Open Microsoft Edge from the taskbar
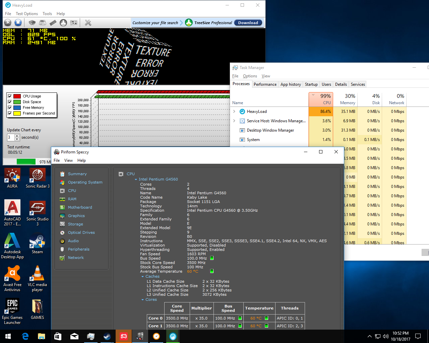Viewport: 429px width, 343px height. pyautogui.click(x=25, y=336)
